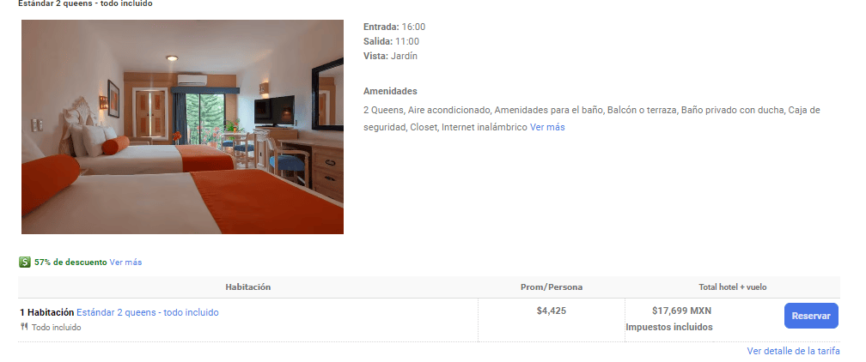Click the fork and knife meal icon

[x=24, y=327]
